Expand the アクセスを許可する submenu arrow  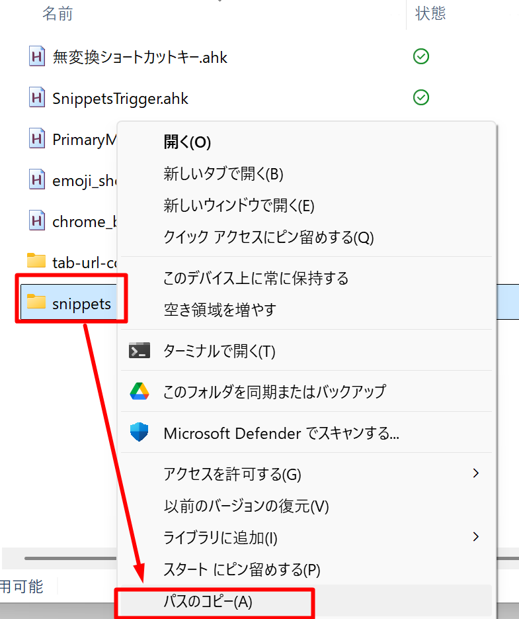coord(475,473)
